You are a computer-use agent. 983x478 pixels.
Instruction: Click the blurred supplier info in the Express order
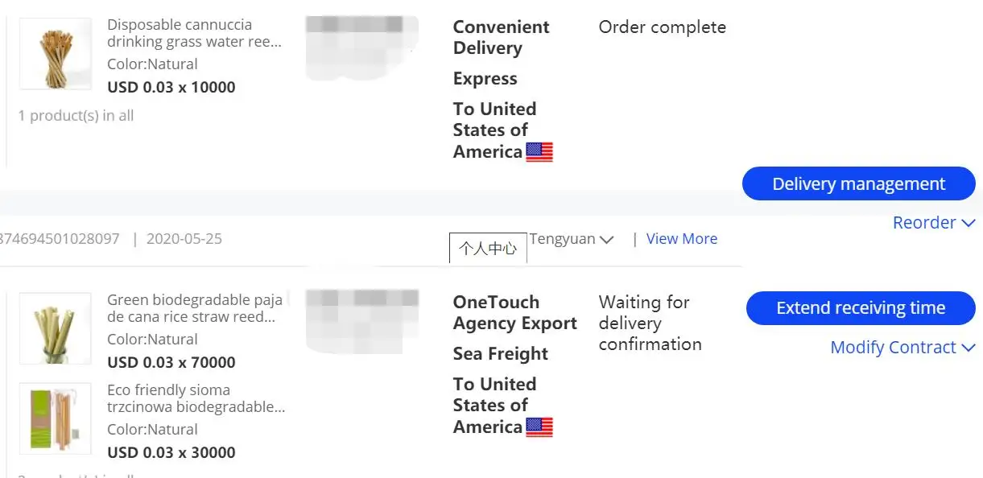tap(362, 47)
